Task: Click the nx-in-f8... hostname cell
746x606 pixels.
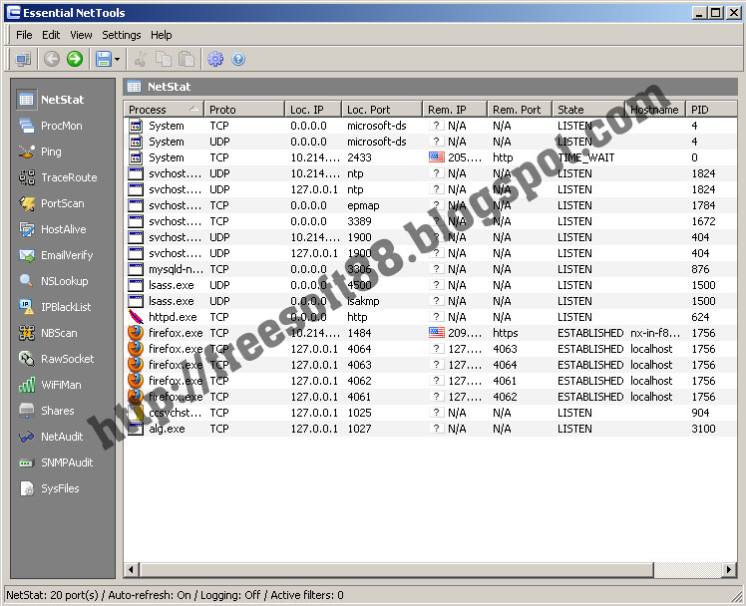Action: coord(655,333)
